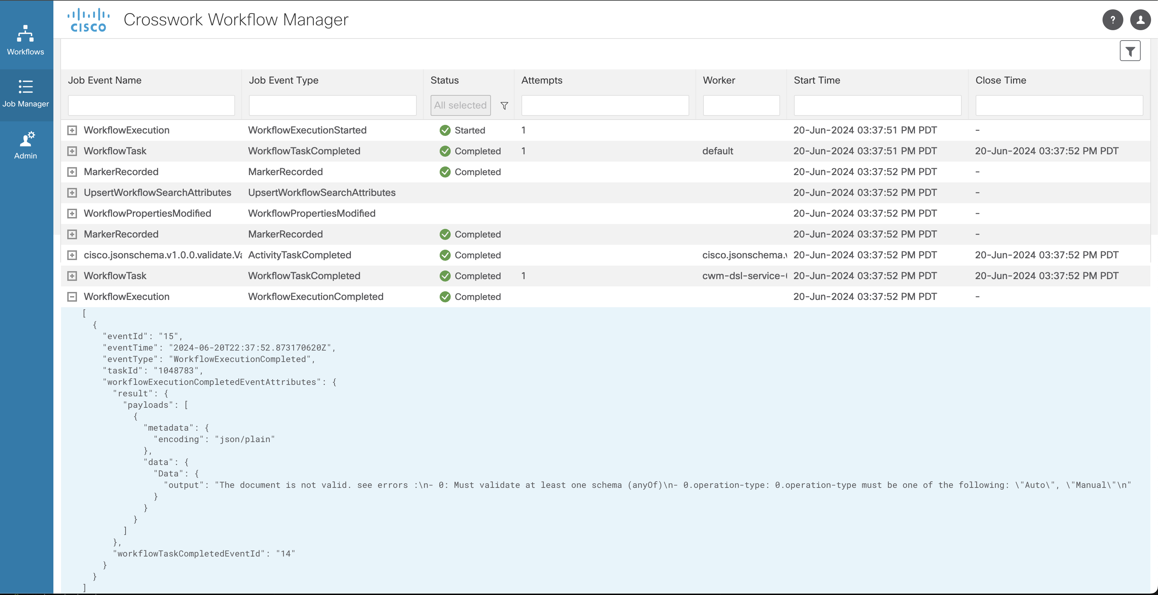The image size is (1158, 595).
Task: Collapse the WorkflowExecutionCompleted row
Action: 72,297
